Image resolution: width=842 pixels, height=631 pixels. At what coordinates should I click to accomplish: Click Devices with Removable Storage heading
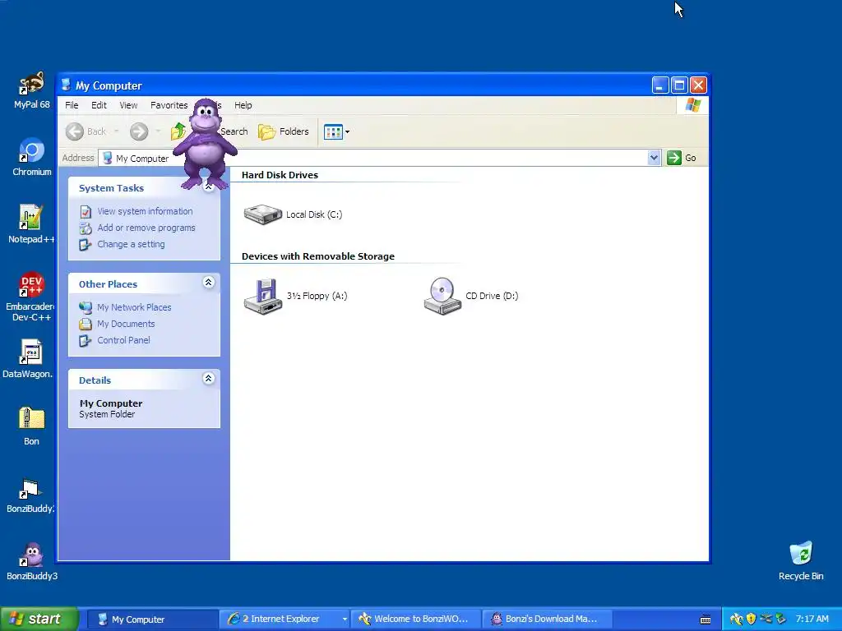point(318,256)
